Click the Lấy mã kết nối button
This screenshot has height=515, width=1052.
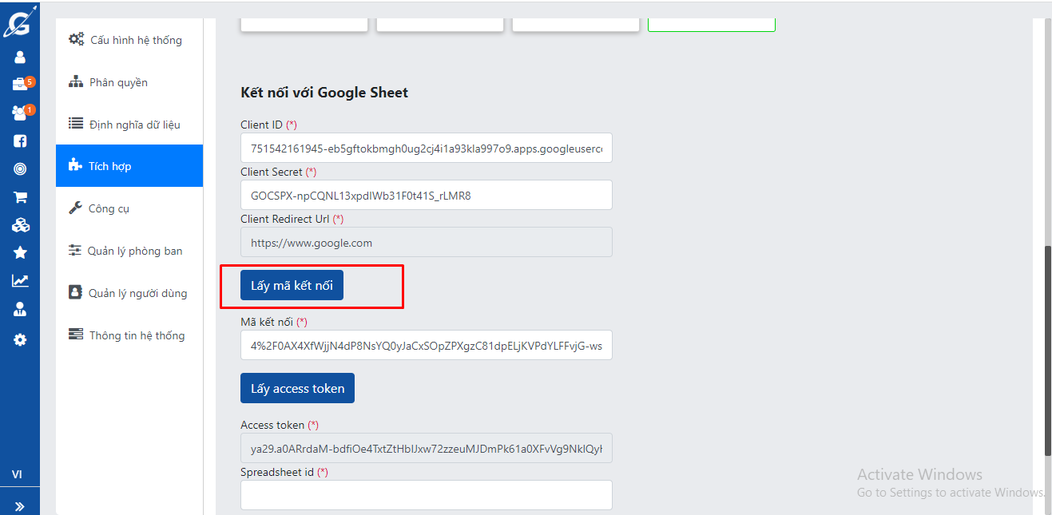coord(292,286)
